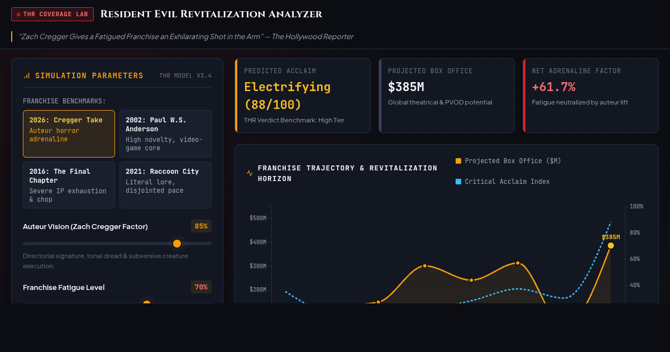The height and width of the screenshot is (352, 670).
Task: Click the 85% Auteur Vision value badge
Action: coord(201,226)
